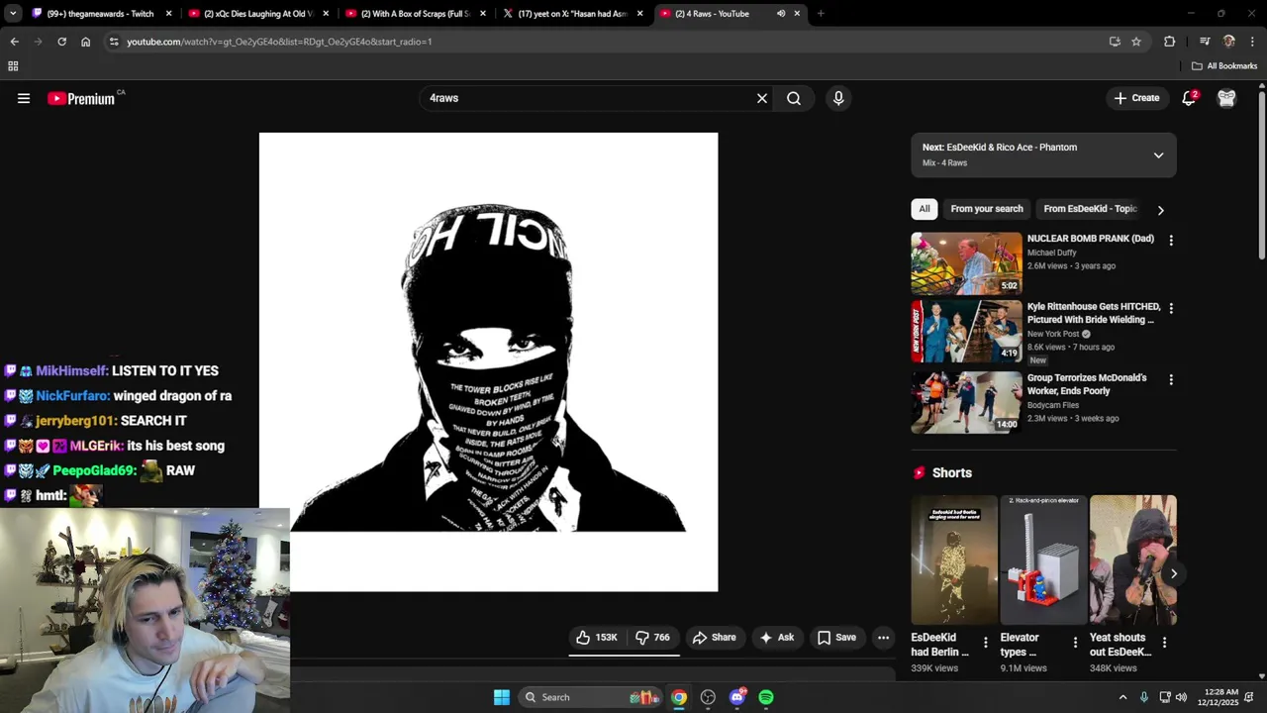Open options for Kyle Rittenhouse video
The image size is (1267, 713).
point(1171,309)
